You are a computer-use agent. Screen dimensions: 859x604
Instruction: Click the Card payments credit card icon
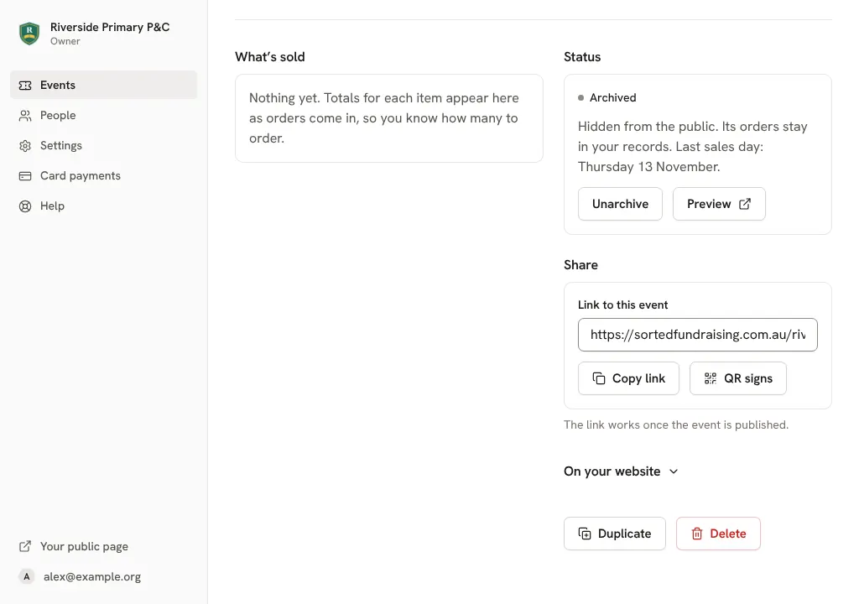[x=25, y=176]
